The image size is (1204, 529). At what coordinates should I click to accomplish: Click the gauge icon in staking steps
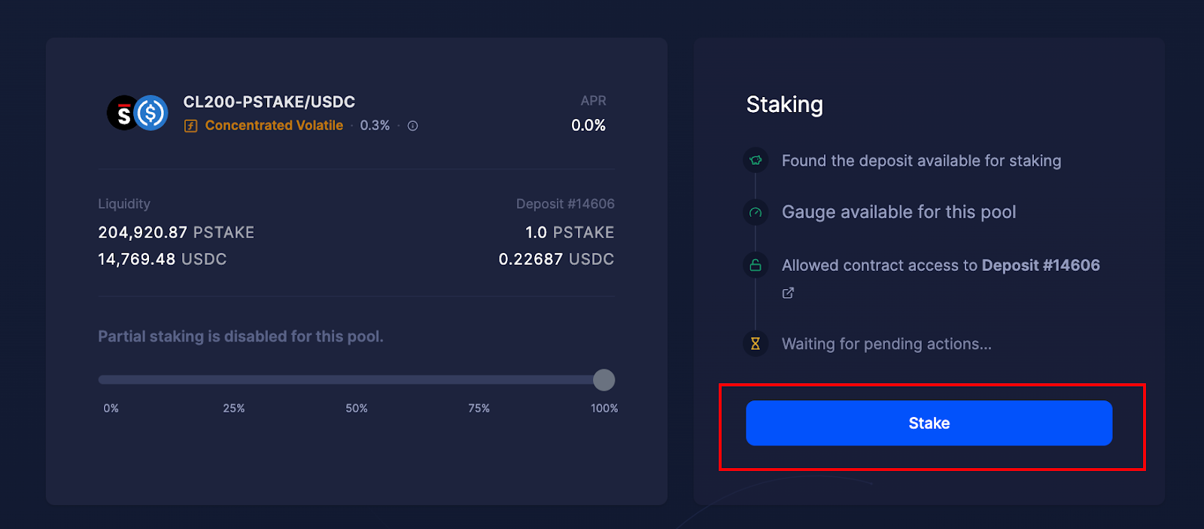point(756,212)
